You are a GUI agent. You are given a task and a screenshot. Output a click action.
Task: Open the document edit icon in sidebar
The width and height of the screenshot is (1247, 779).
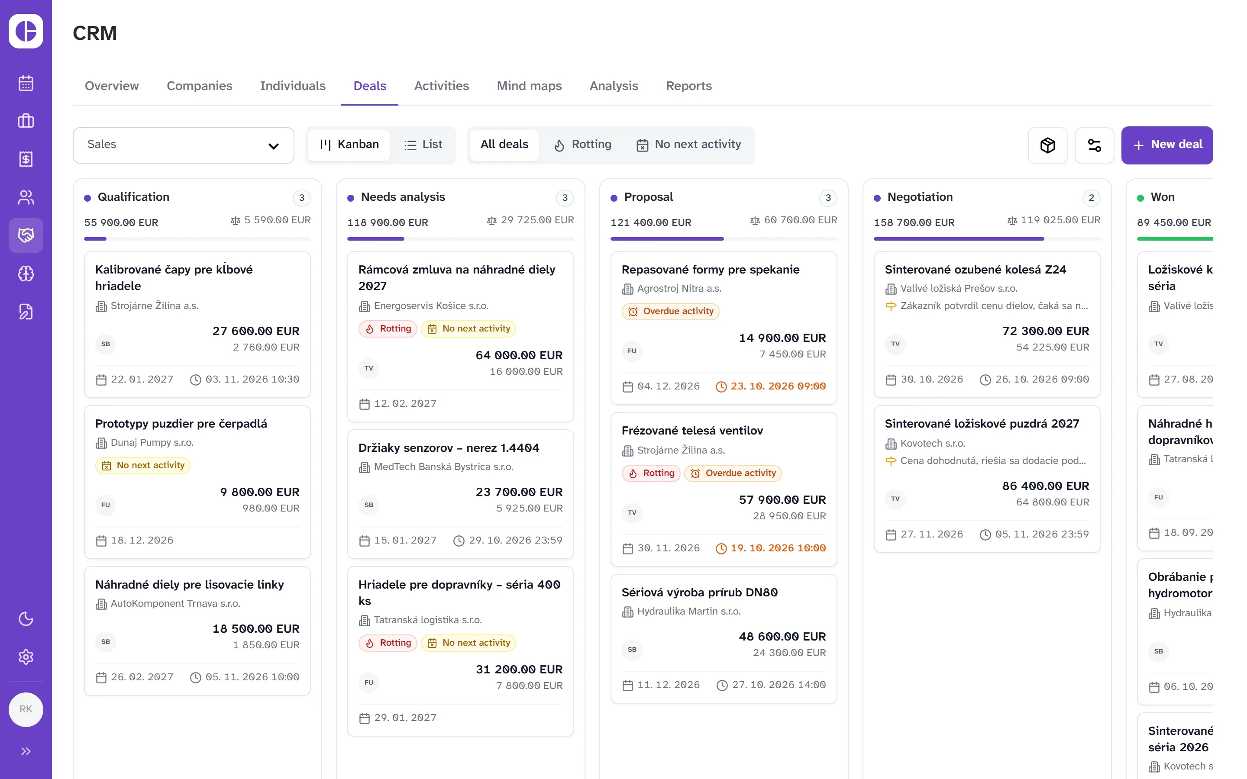(x=26, y=312)
